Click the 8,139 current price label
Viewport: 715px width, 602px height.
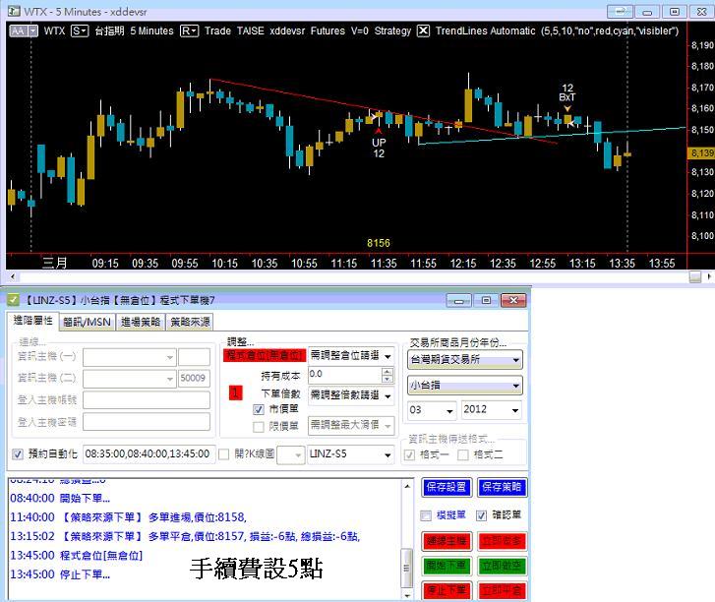(x=701, y=152)
